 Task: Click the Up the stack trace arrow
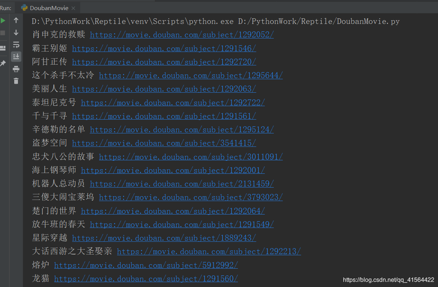coord(16,21)
